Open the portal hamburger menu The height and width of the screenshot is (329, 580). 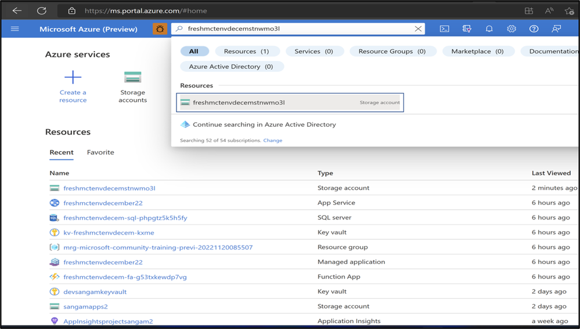[15, 29]
